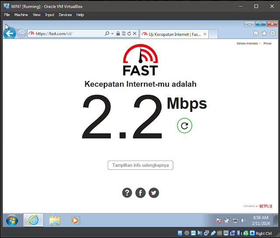
Task: Click the Right Ctrl host key label
Action: tap(264, 233)
